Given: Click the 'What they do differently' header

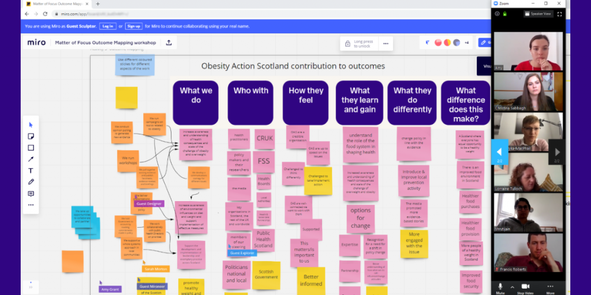Looking at the screenshot, I should (412, 103).
